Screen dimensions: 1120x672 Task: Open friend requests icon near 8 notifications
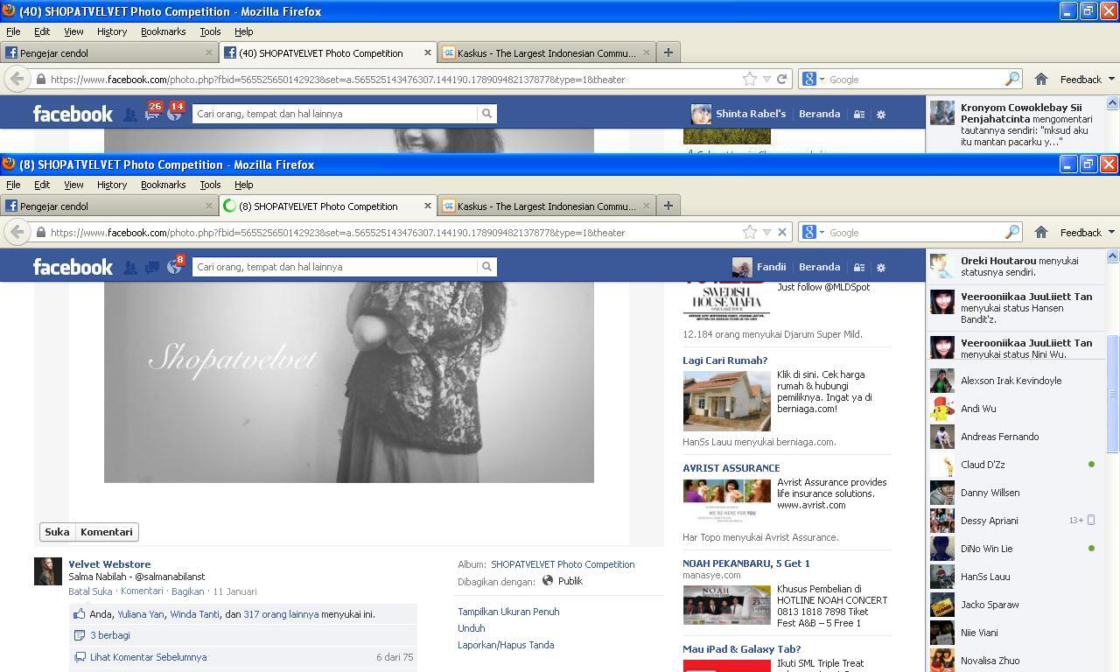point(130,268)
